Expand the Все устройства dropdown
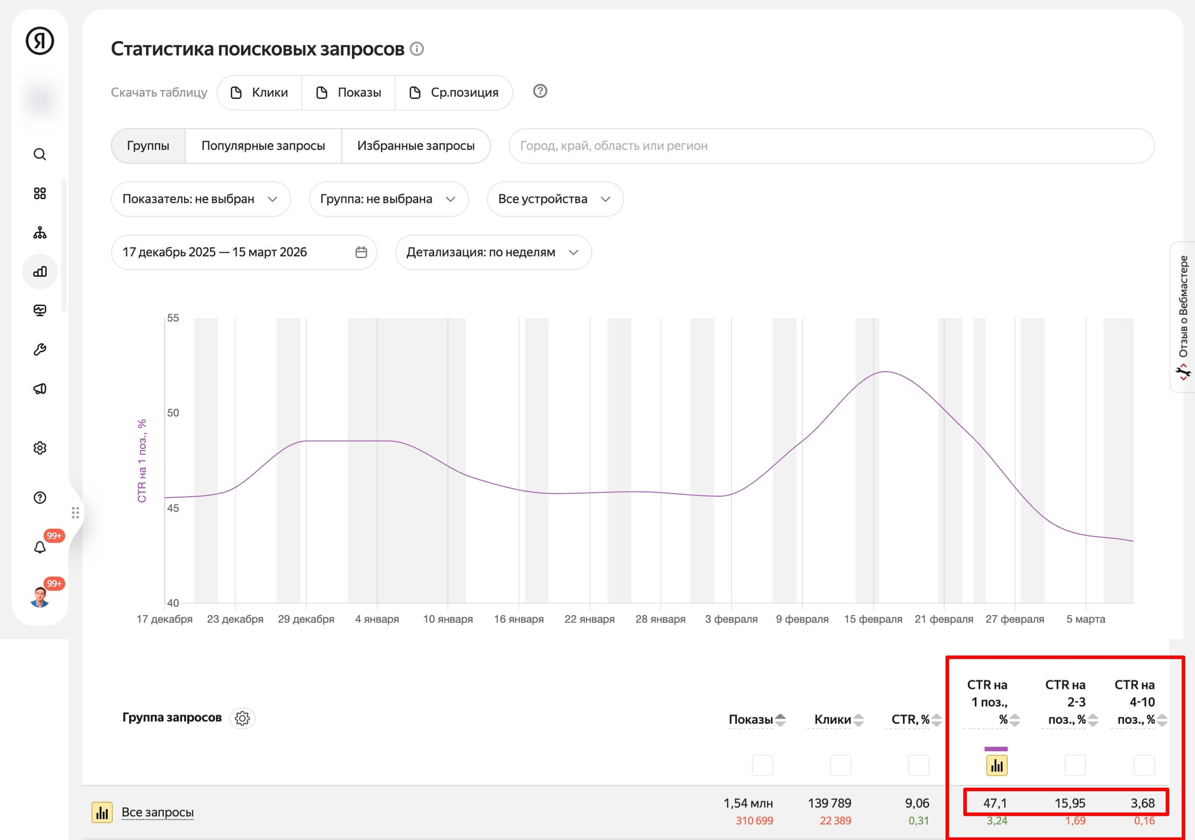1195x840 pixels. pos(555,199)
